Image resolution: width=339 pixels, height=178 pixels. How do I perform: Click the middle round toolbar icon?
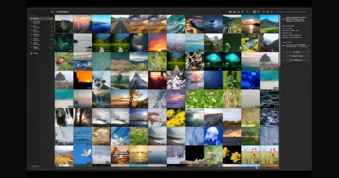click(x=267, y=12)
